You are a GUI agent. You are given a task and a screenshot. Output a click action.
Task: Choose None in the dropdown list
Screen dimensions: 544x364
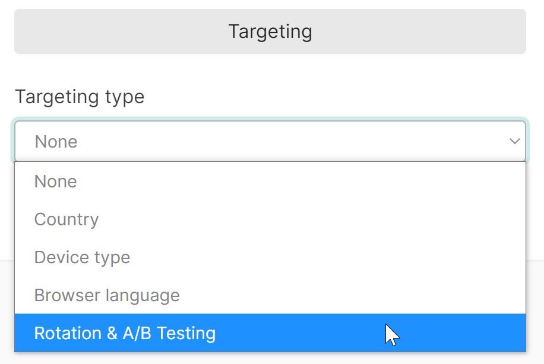point(270,181)
